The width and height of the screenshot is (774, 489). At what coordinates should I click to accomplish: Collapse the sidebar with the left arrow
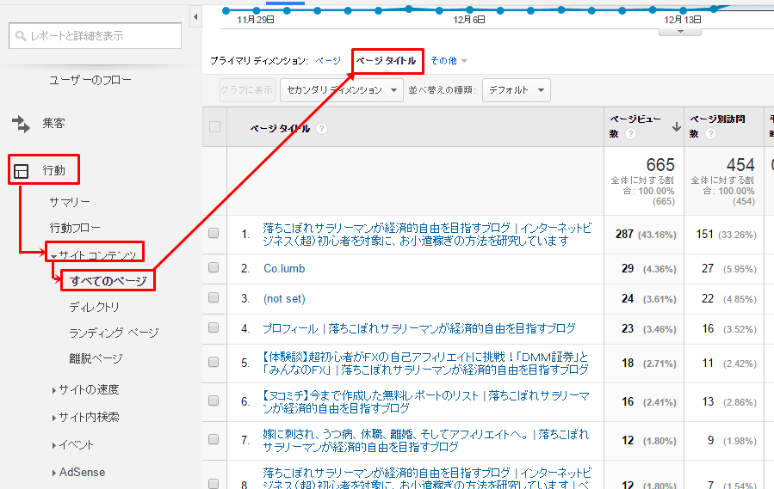coord(195,17)
